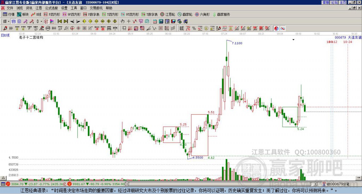Click the 论坛 forum link

click(334, 2)
